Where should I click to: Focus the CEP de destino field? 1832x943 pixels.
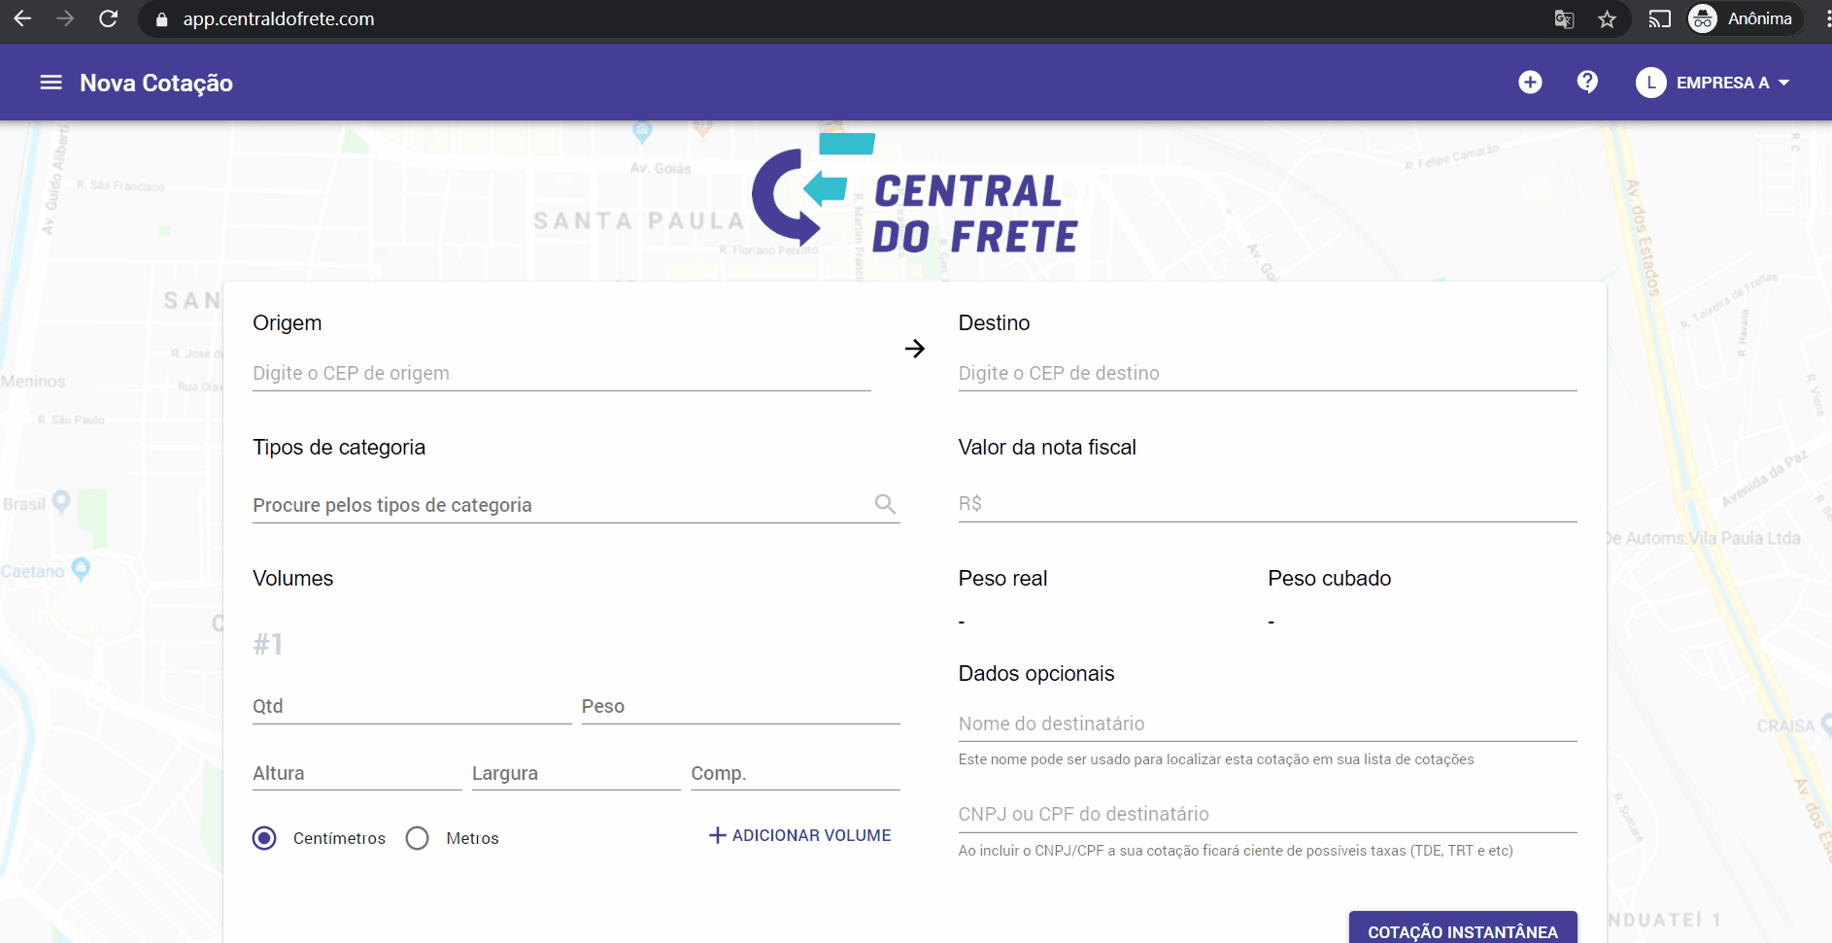[1268, 373]
